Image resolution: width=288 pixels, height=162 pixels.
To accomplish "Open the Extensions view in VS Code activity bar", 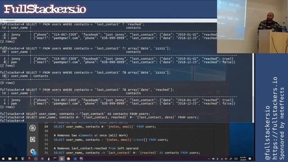I will point(32,139).
